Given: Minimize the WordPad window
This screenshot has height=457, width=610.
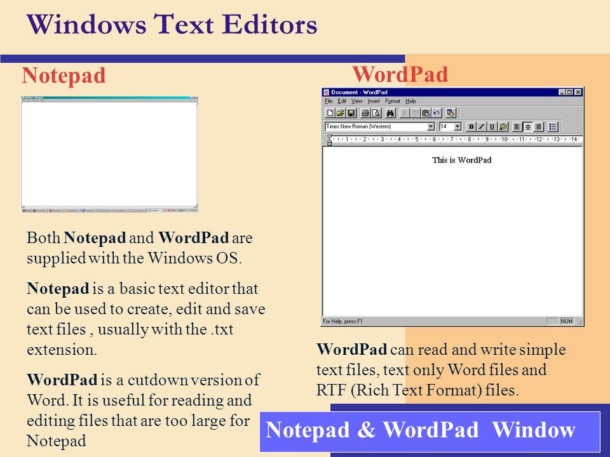Looking at the screenshot, I should click(562, 93).
